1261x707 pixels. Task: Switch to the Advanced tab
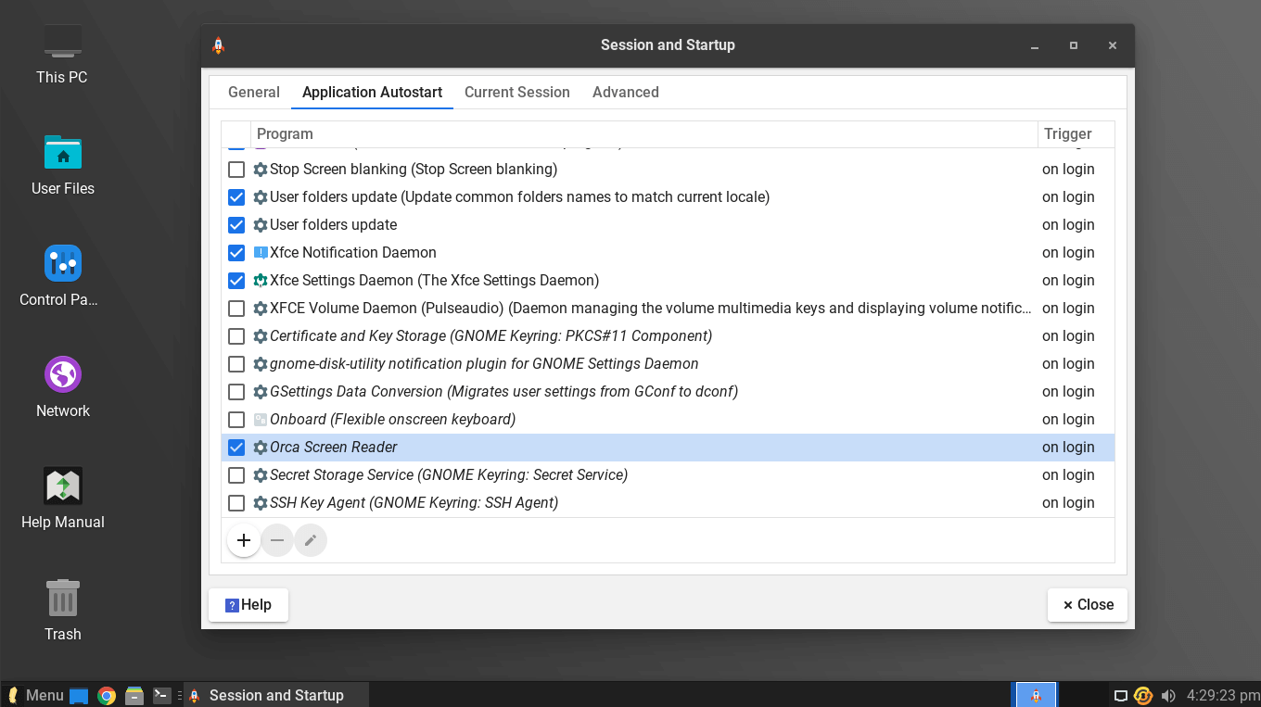[625, 93]
